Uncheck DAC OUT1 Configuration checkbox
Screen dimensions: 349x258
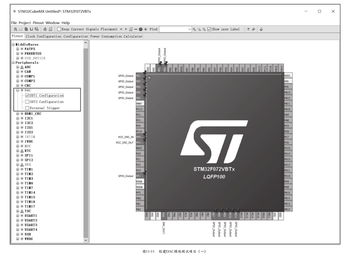click(x=27, y=96)
